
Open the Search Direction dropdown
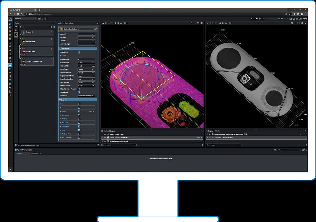pyautogui.click(x=86, y=73)
